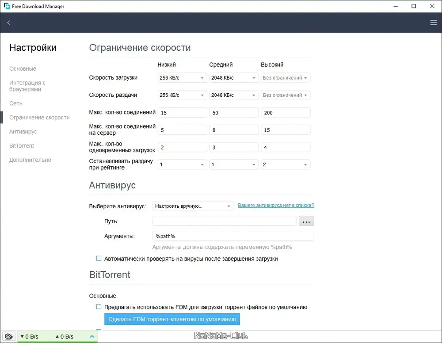This screenshot has height=343, width=442.
Task: Click medium max connections field with 50
Action: [x=234, y=113]
